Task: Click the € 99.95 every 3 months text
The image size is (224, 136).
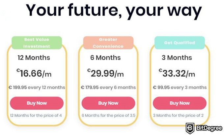Action: pos(180,88)
